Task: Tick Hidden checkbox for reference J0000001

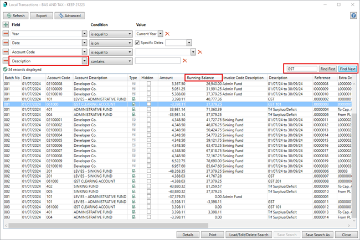Action: pyautogui.click(x=149, y=196)
